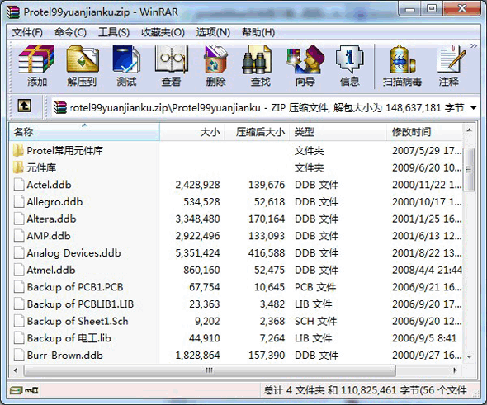The height and width of the screenshot is (405, 487).
Task: Click the vertical scrollbar down arrow
Action: (470, 357)
